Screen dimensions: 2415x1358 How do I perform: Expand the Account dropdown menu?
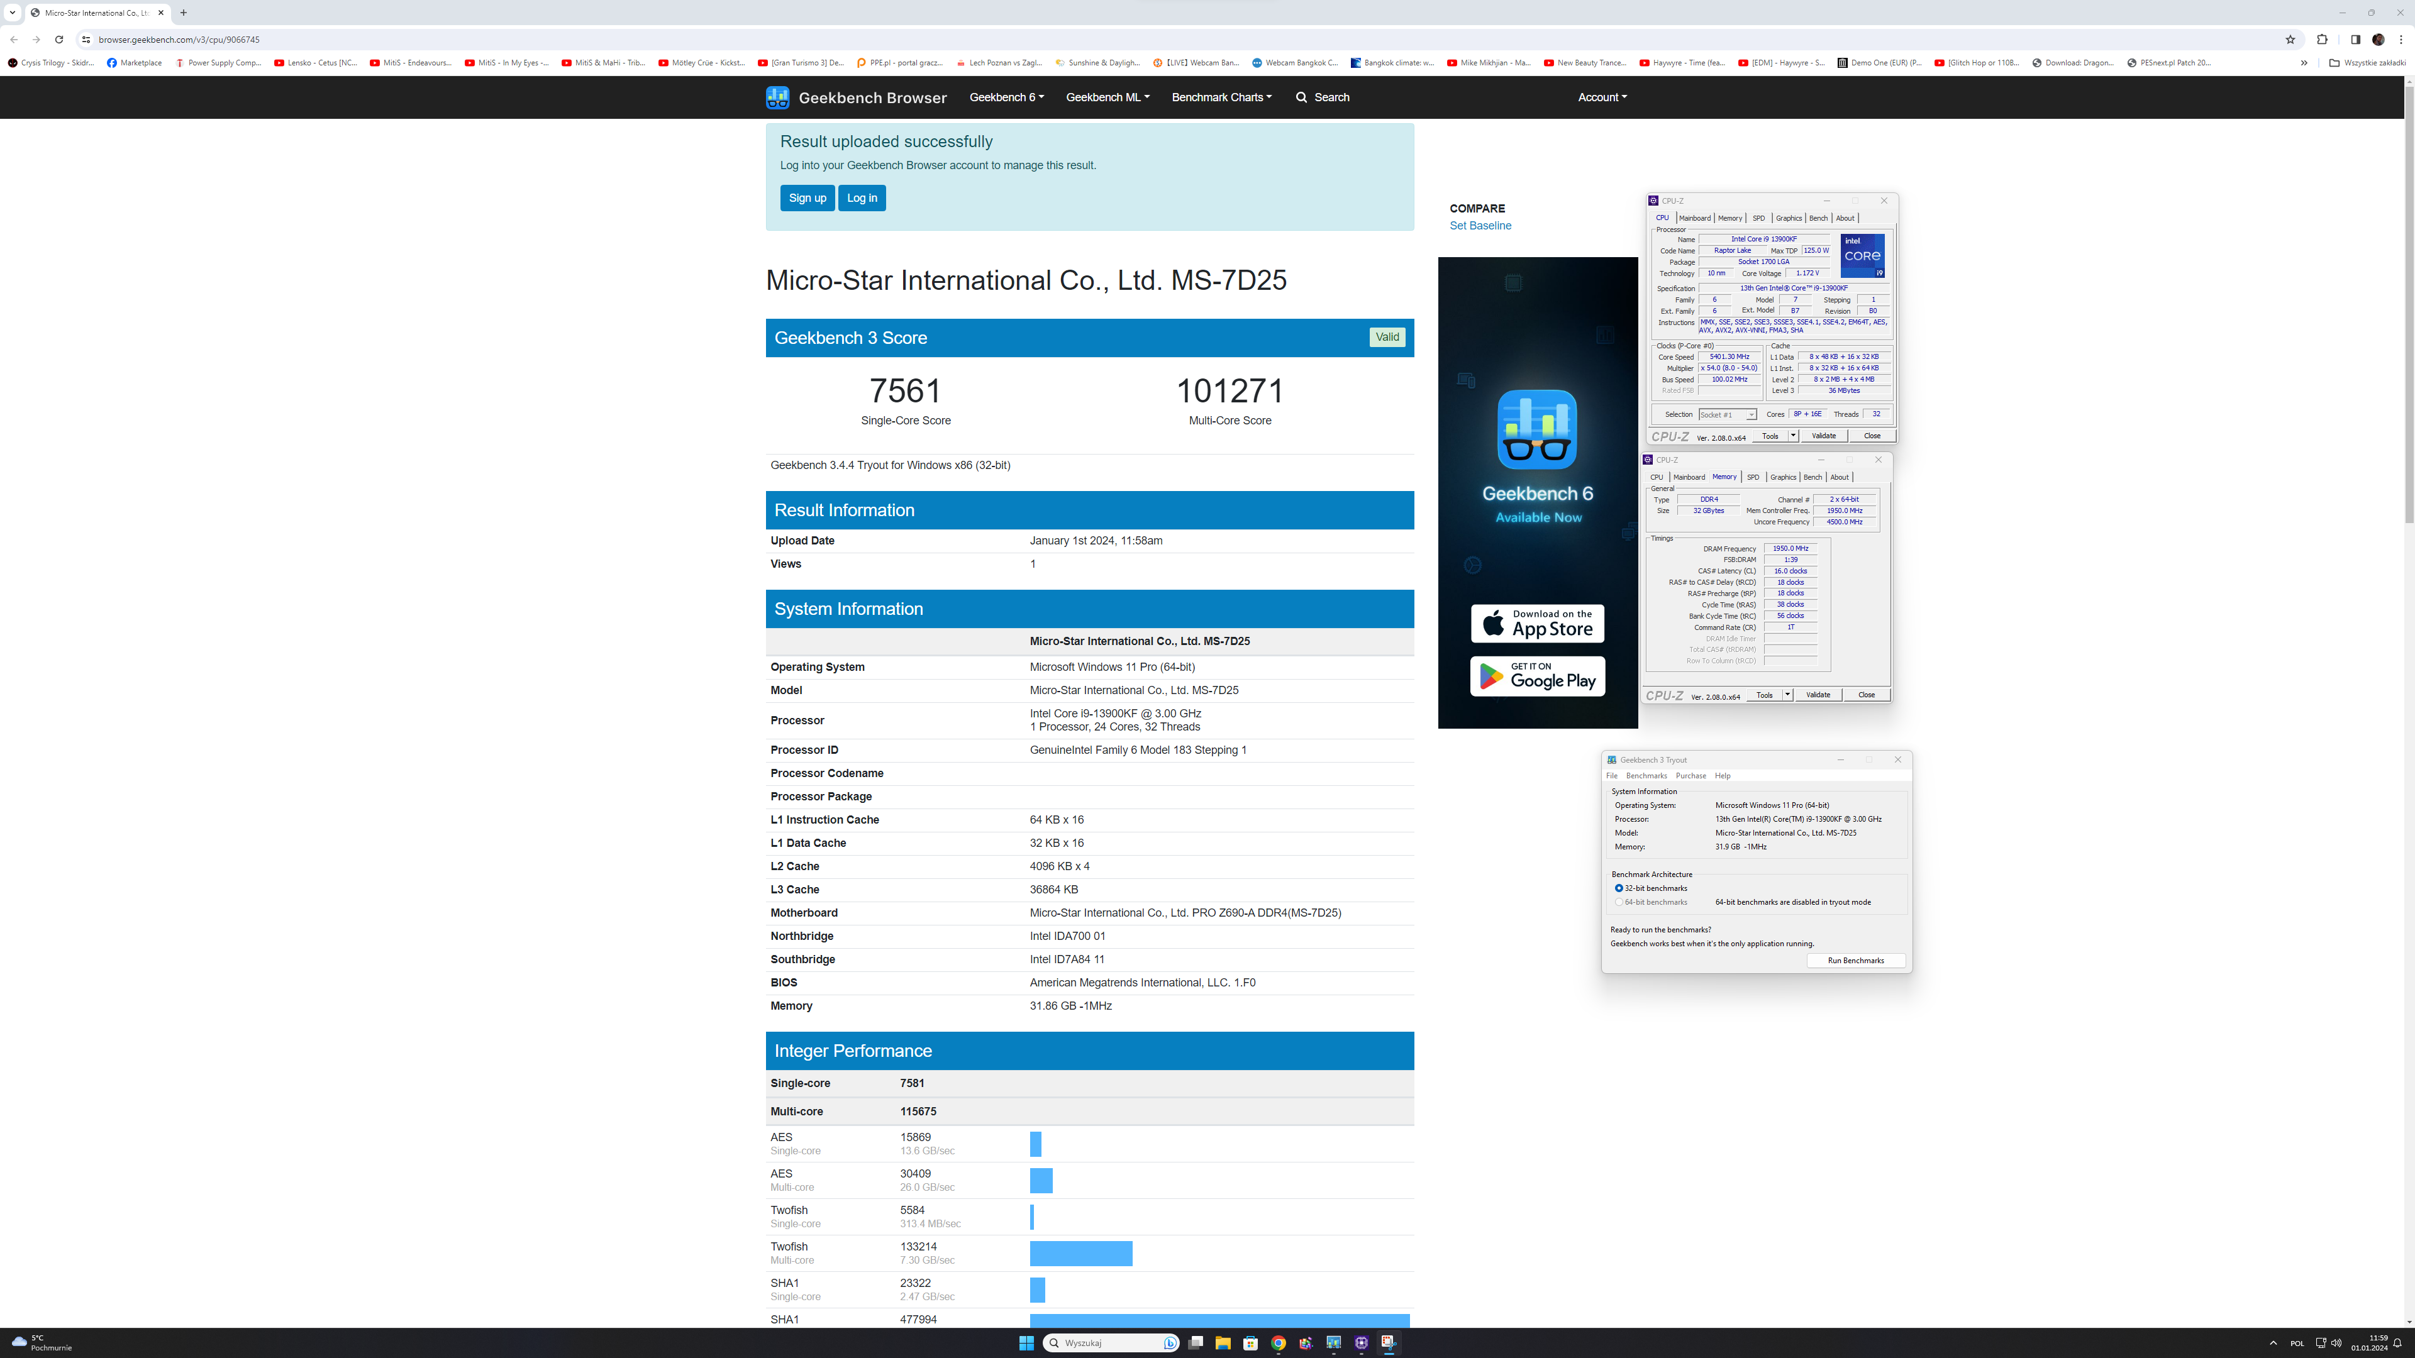[1602, 97]
